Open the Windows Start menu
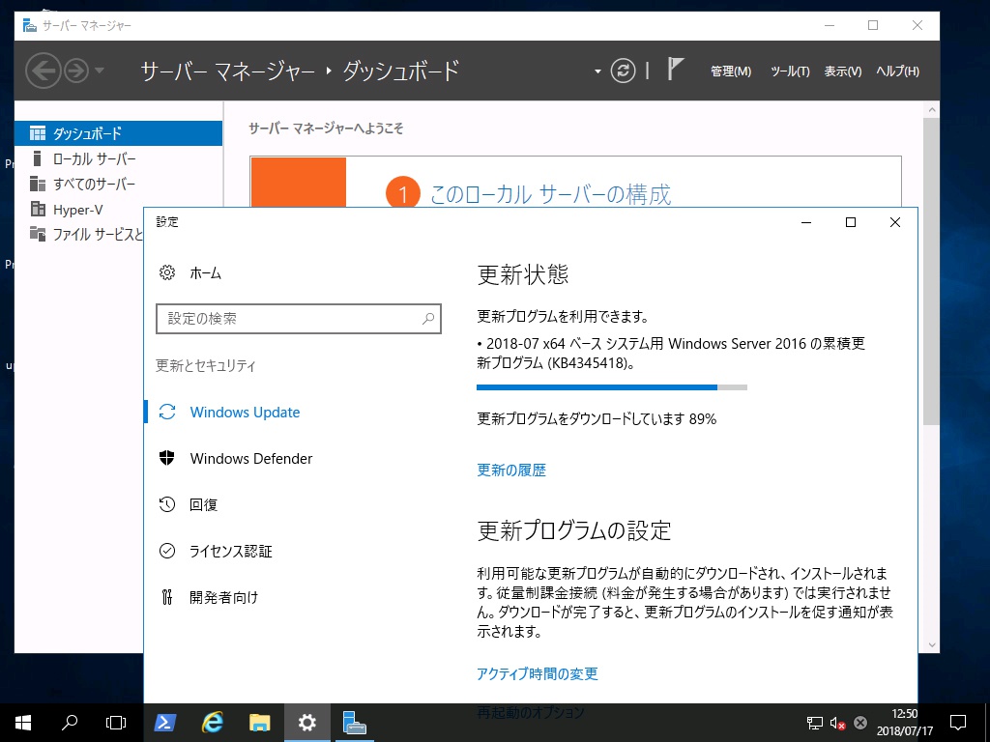Image resolution: width=990 pixels, height=742 pixels. (x=23, y=723)
